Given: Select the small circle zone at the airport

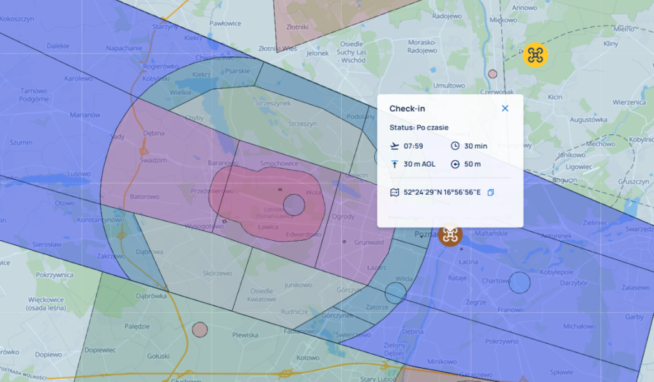Looking at the screenshot, I should (294, 205).
